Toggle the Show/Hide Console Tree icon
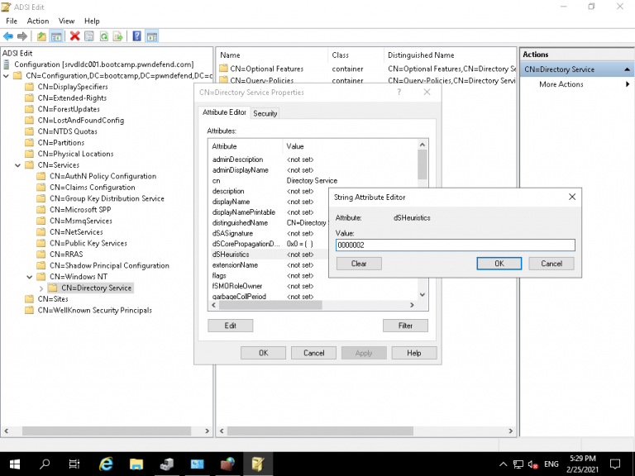 pyautogui.click(x=56, y=36)
